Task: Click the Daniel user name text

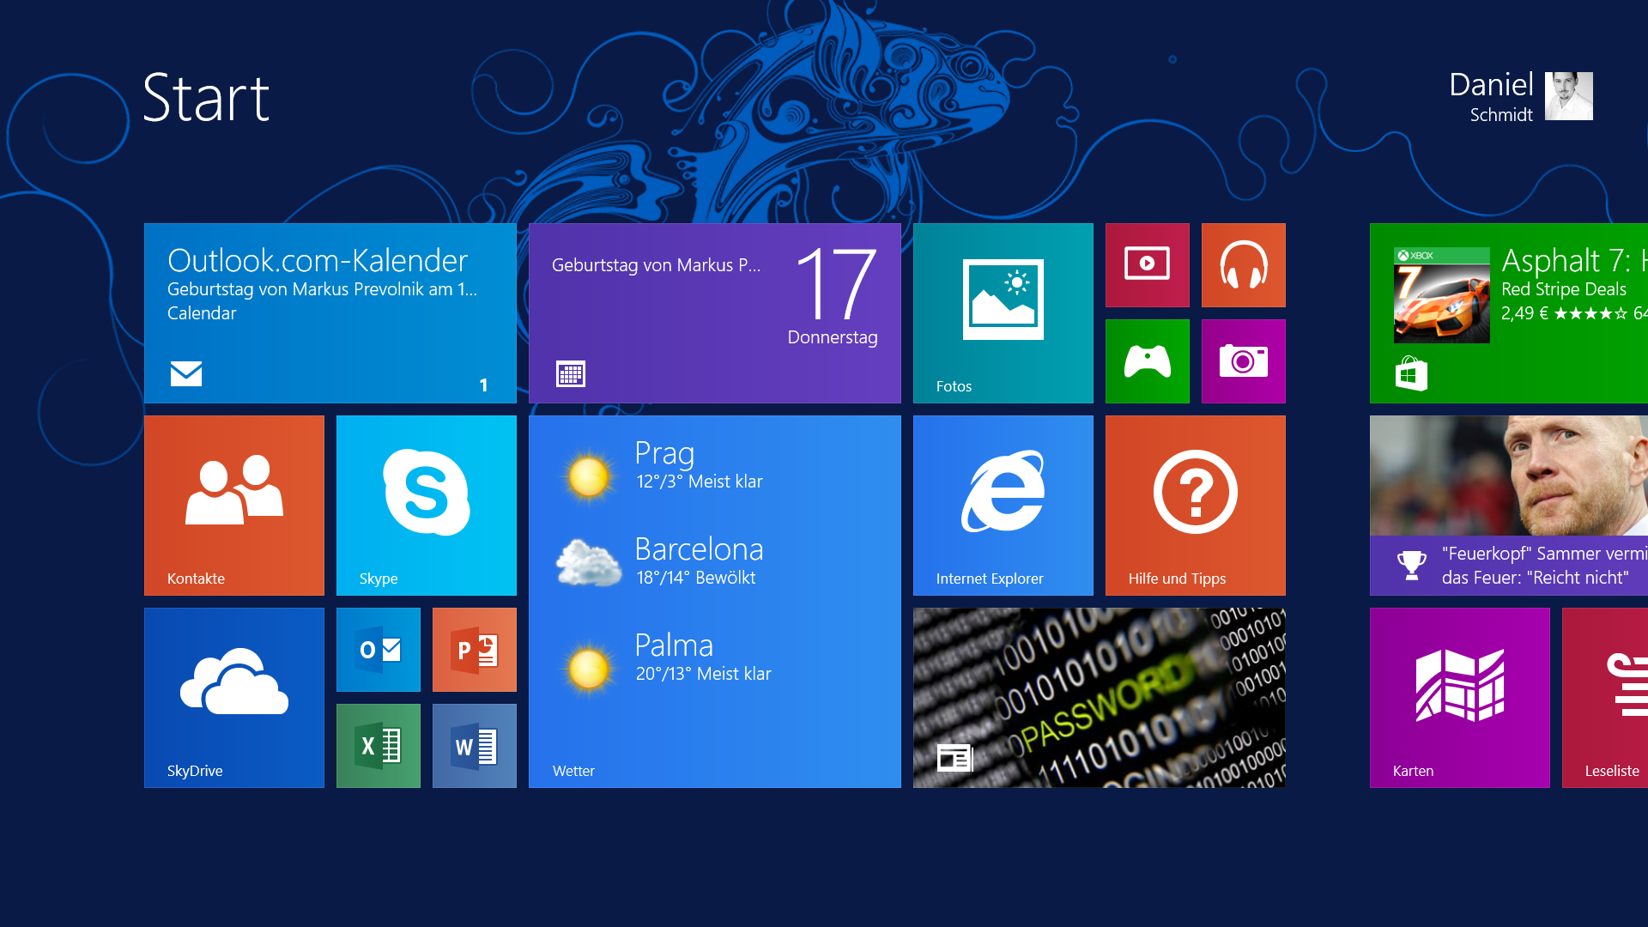Action: point(1491,85)
